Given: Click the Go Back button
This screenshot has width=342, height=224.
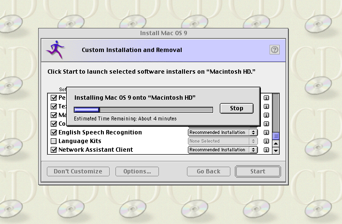Looking at the screenshot, I should tap(208, 171).
